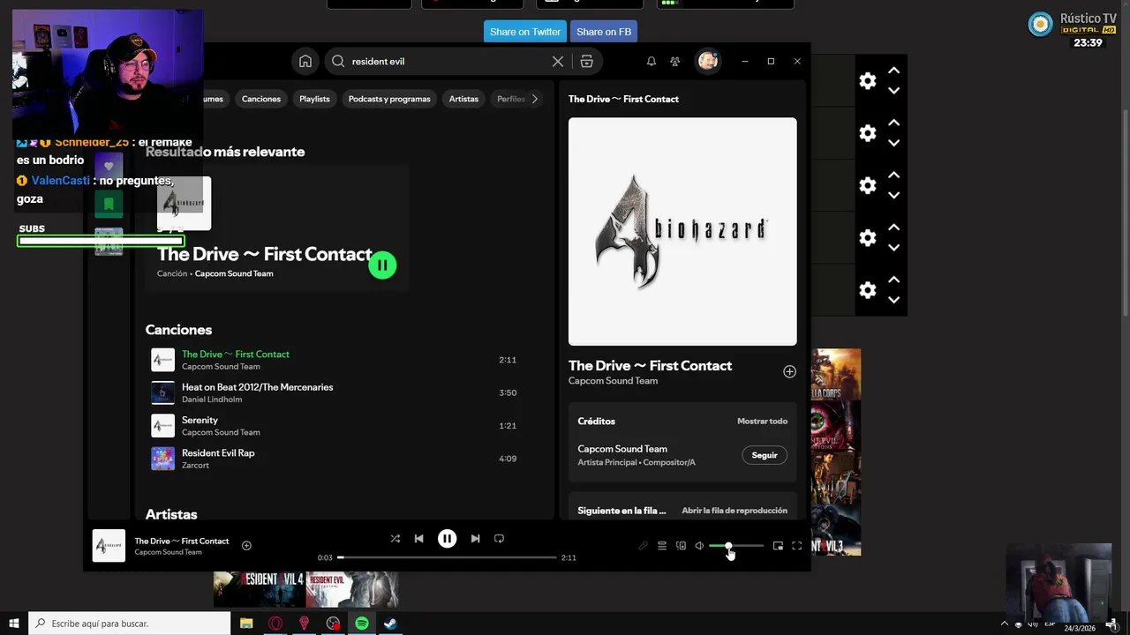
Task: Seek on the track progress bar
Action: pos(447,557)
